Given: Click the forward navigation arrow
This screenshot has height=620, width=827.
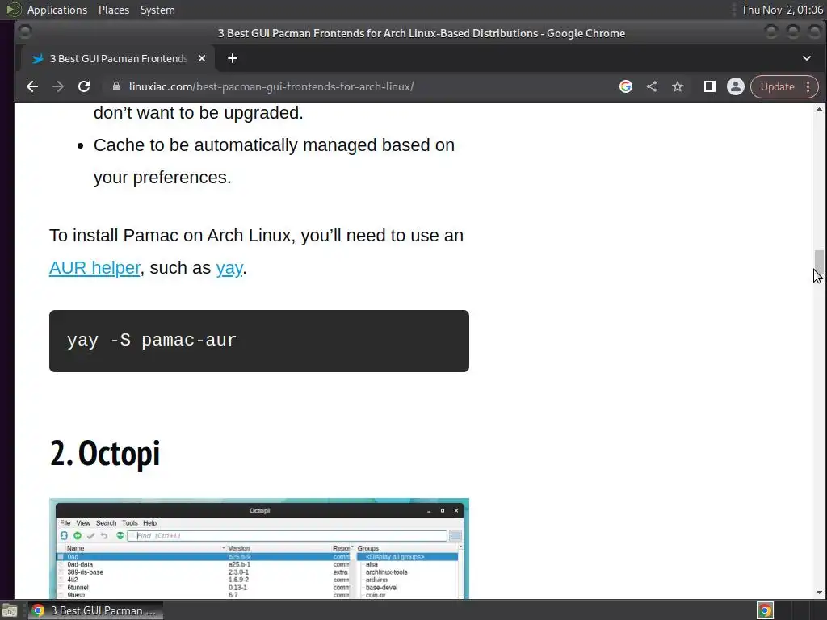Looking at the screenshot, I should pyautogui.click(x=58, y=86).
